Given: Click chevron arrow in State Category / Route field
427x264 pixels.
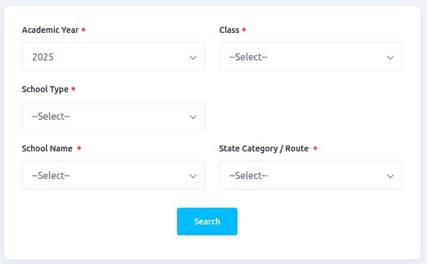Looking at the screenshot, I should pyautogui.click(x=390, y=176).
